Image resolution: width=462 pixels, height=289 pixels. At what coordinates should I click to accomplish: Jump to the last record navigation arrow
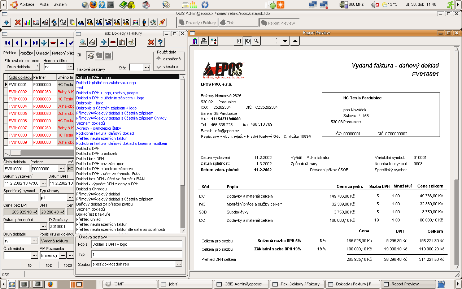(35, 43)
